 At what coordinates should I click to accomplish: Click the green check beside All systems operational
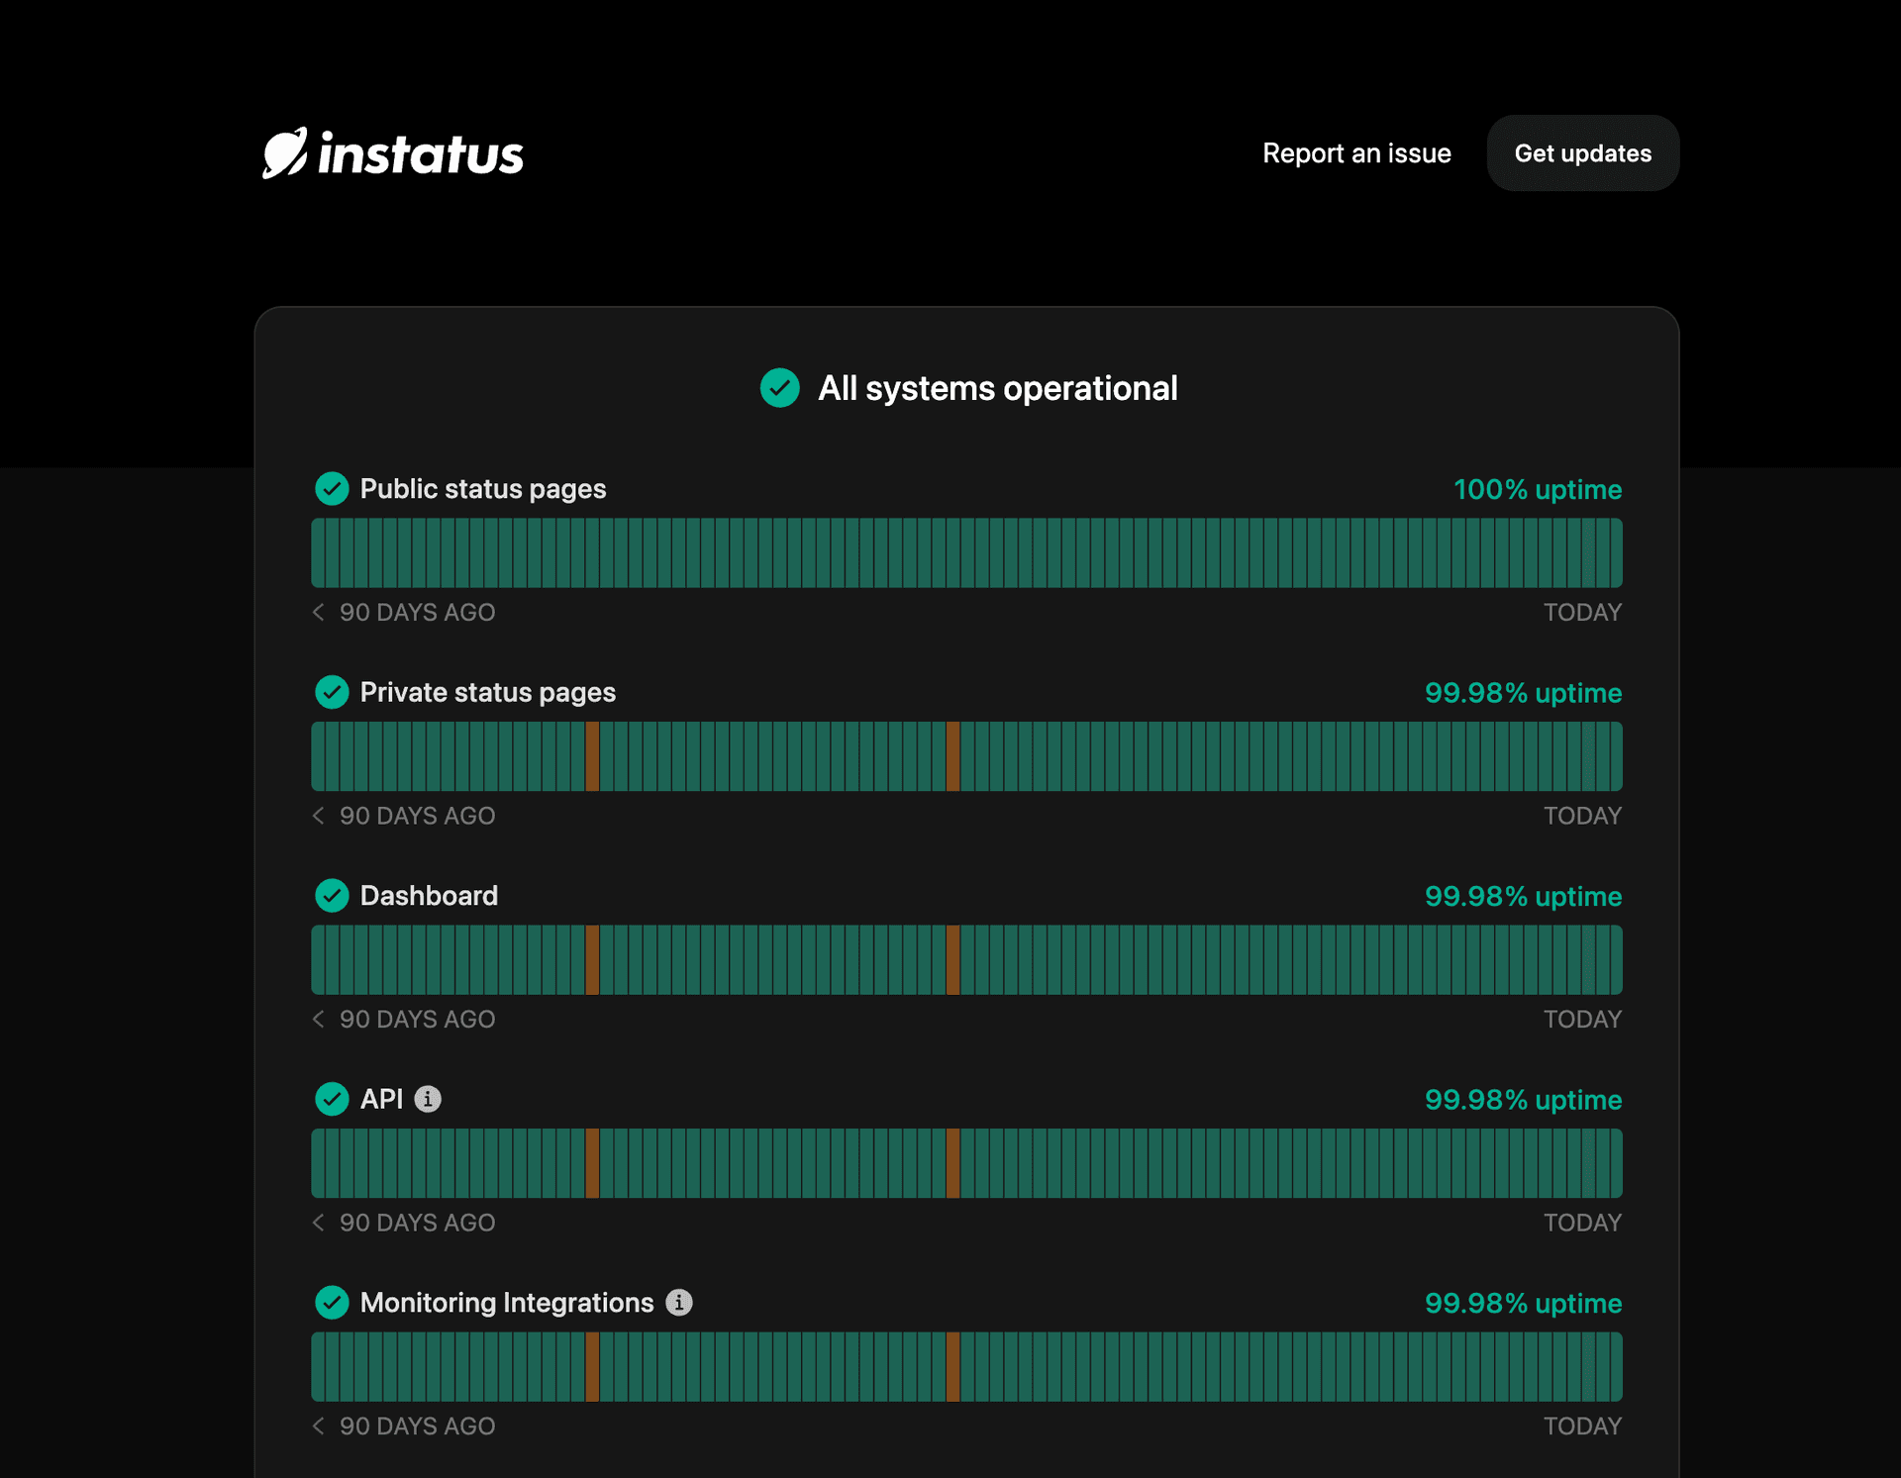(780, 388)
